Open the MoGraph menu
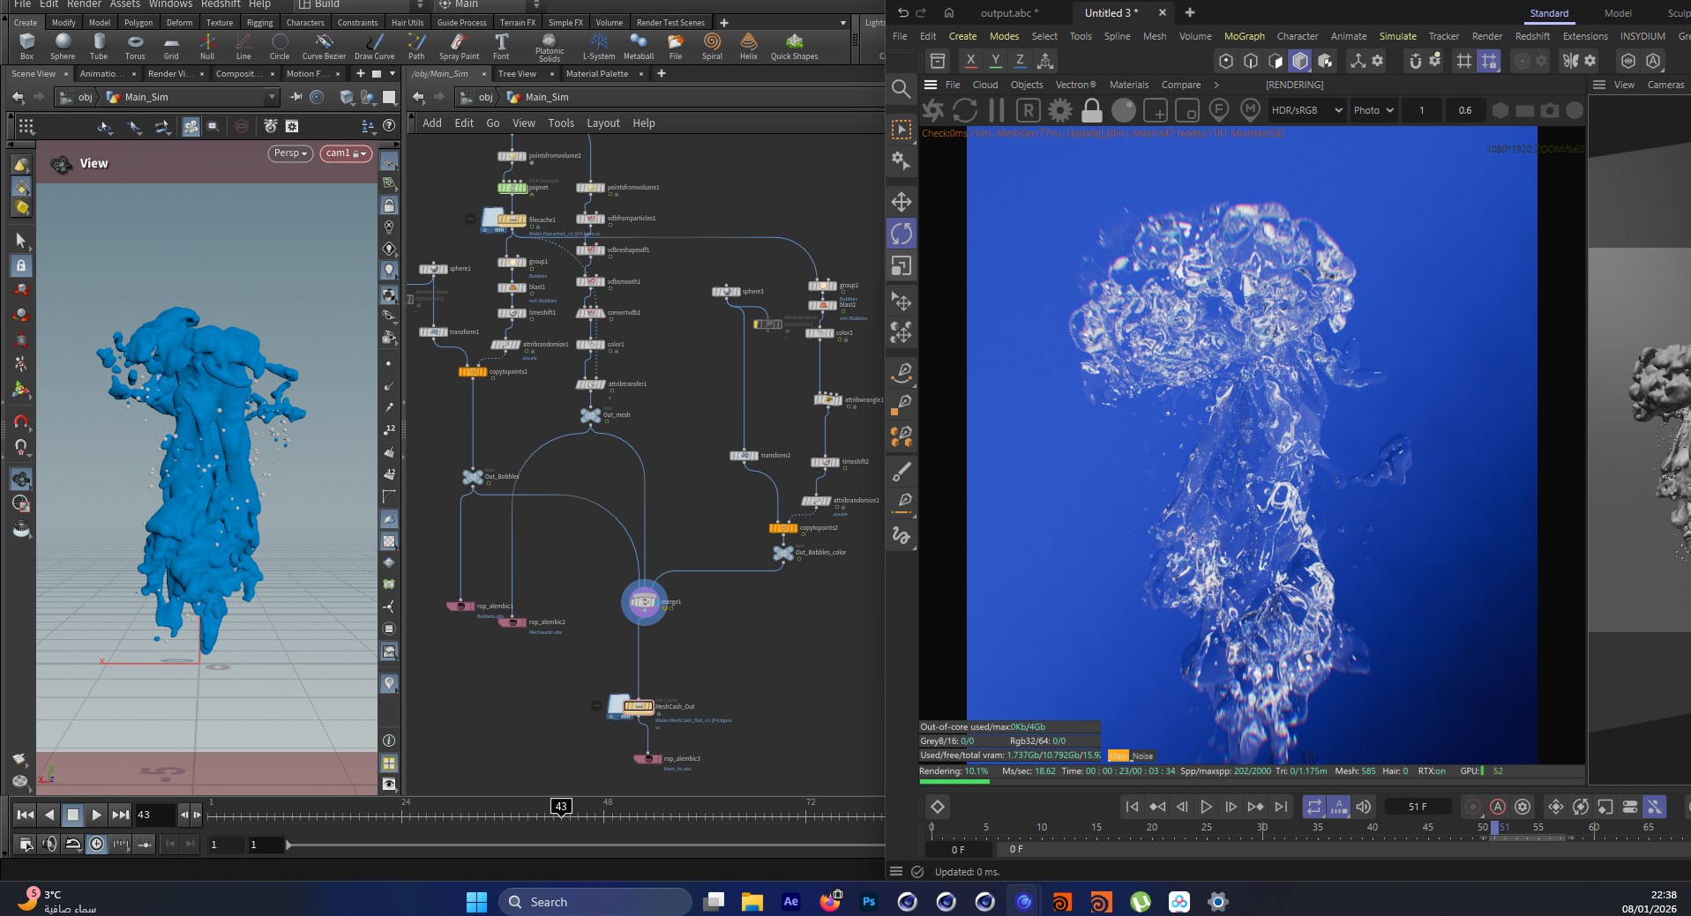Viewport: 1691px width, 916px height. coord(1244,36)
